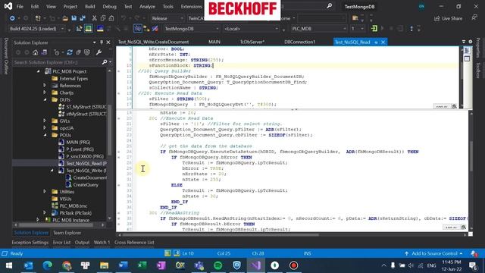
Task: Click the Sync refresh icon in Solution Explorer
Action: pyautogui.click(x=70, y=52)
